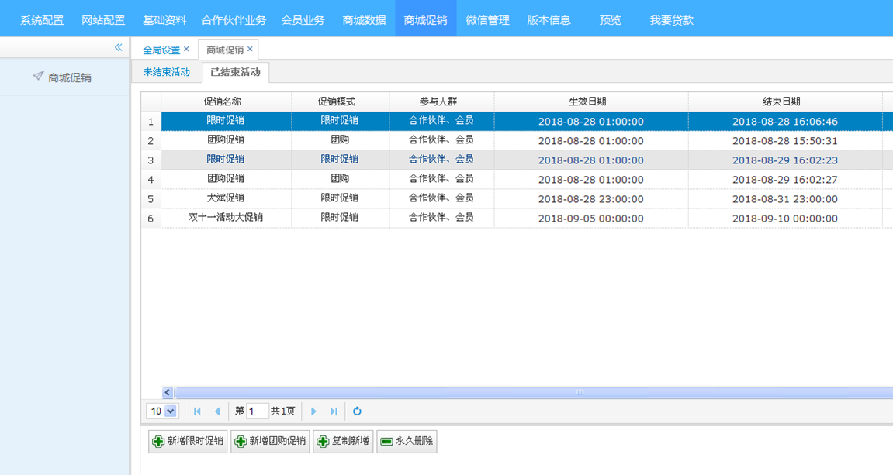Screen dimensions: 893x475
Task: Sort by 促销名称 column header
Action: (226, 102)
